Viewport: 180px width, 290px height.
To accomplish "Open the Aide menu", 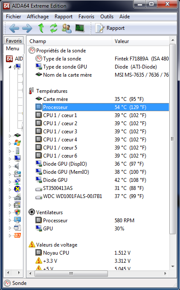I will click(x=125, y=17).
